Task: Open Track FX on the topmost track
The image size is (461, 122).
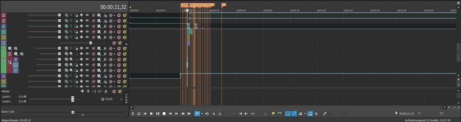Action: (105, 15)
